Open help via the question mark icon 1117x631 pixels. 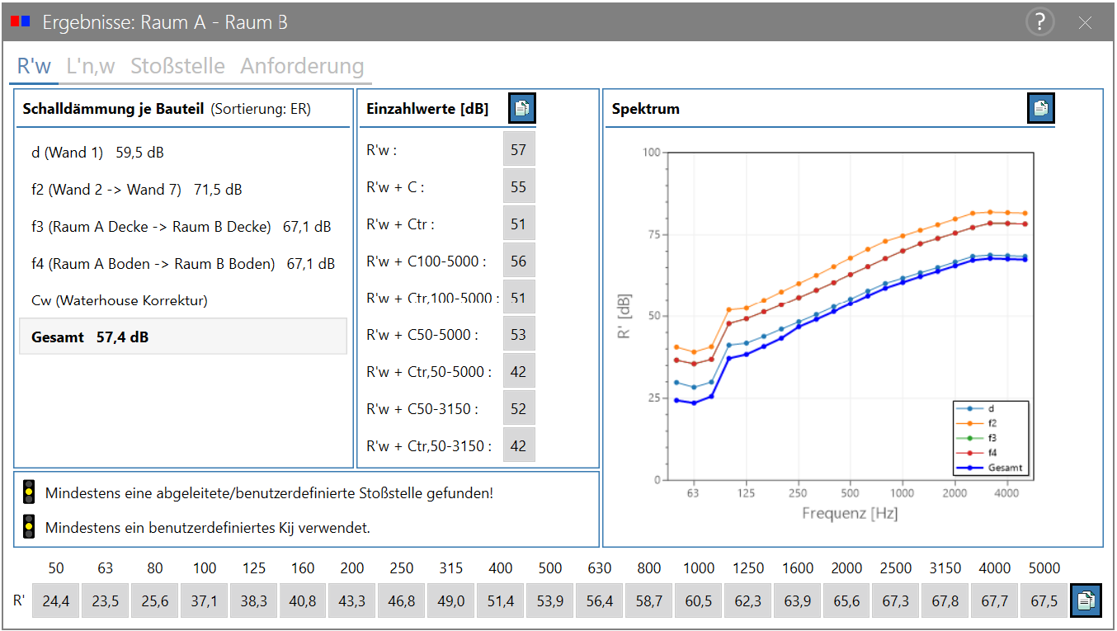1040,22
